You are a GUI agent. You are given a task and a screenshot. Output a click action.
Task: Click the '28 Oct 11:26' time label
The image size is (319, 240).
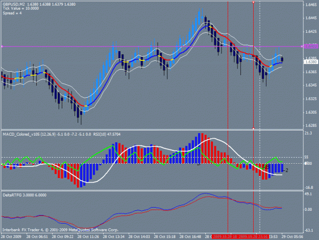88,237
